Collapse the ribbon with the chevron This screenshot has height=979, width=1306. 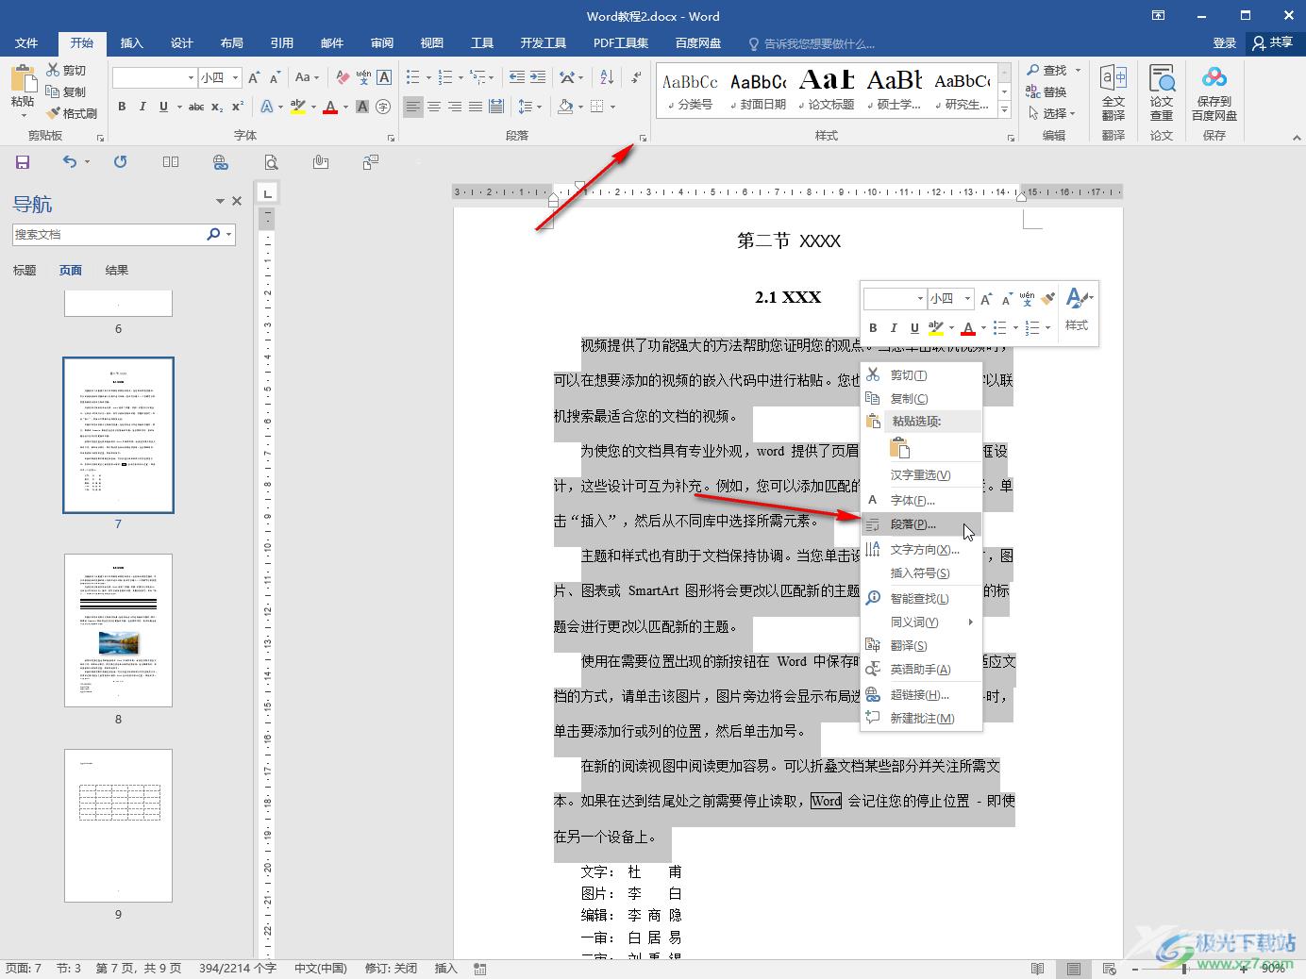[x=1296, y=138]
